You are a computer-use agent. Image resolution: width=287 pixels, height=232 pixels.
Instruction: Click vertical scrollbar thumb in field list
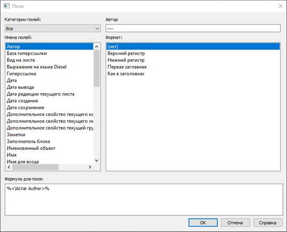pyautogui.click(x=97, y=68)
